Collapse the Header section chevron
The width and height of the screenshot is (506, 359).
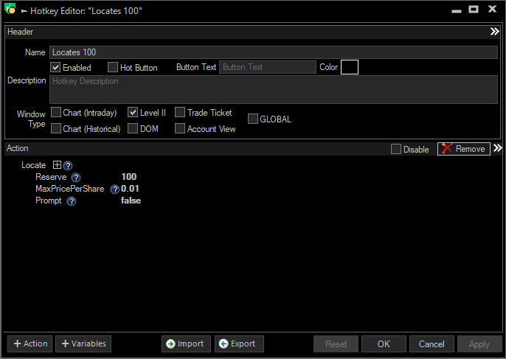[495, 32]
